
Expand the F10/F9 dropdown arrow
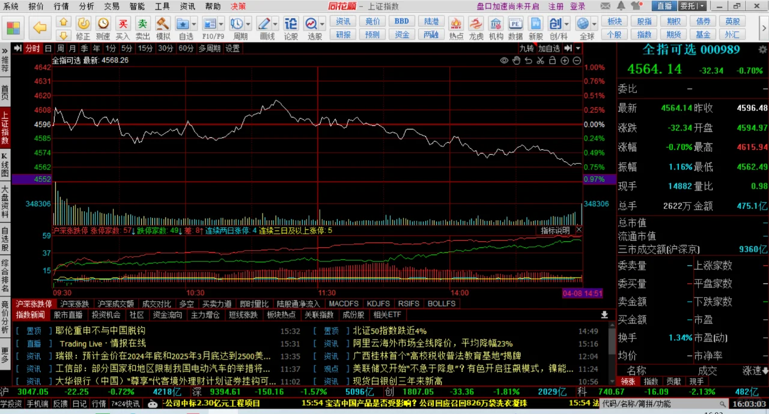(x=221, y=24)
